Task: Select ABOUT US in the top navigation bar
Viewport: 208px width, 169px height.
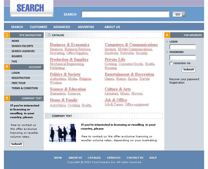Action: [x=112, y=27]
